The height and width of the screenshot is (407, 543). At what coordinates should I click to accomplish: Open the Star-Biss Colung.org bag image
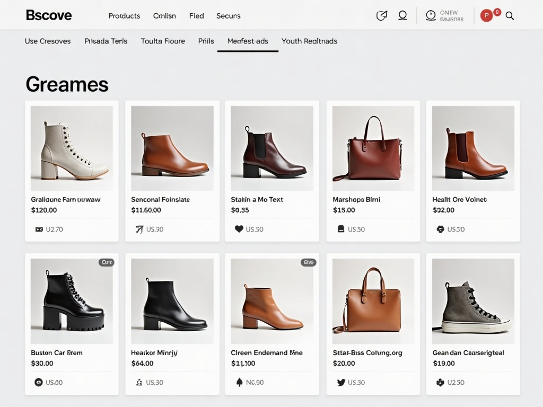click(373, 301)
